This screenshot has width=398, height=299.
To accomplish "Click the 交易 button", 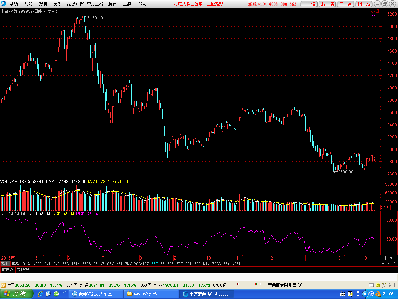I will coord(345,4).
